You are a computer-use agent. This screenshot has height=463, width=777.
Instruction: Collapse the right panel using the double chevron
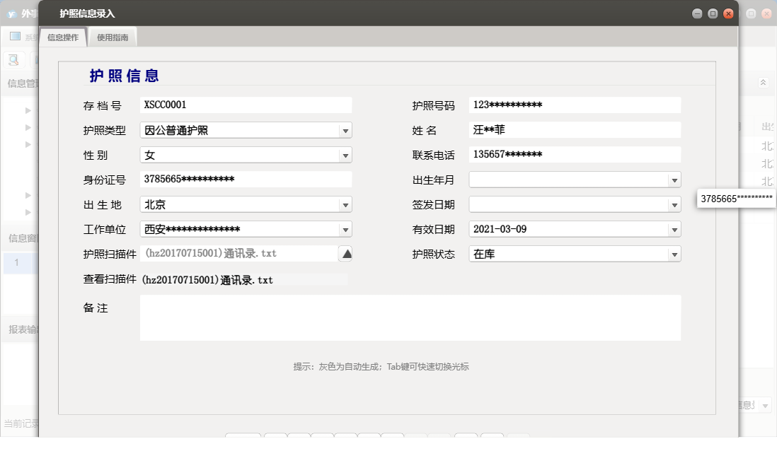click(x=762, y=83)
